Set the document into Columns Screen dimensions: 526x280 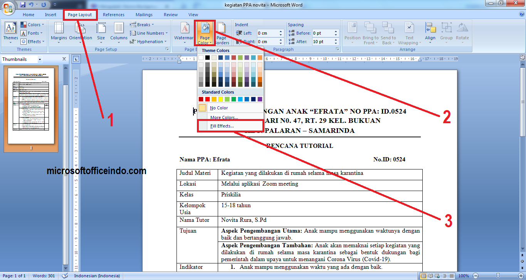(119, 33)
